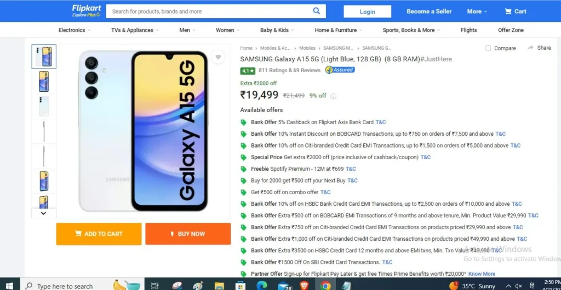Click the Flipkart Assured badge
Screen dimensions: 561x290
click(x=340, y=70)
